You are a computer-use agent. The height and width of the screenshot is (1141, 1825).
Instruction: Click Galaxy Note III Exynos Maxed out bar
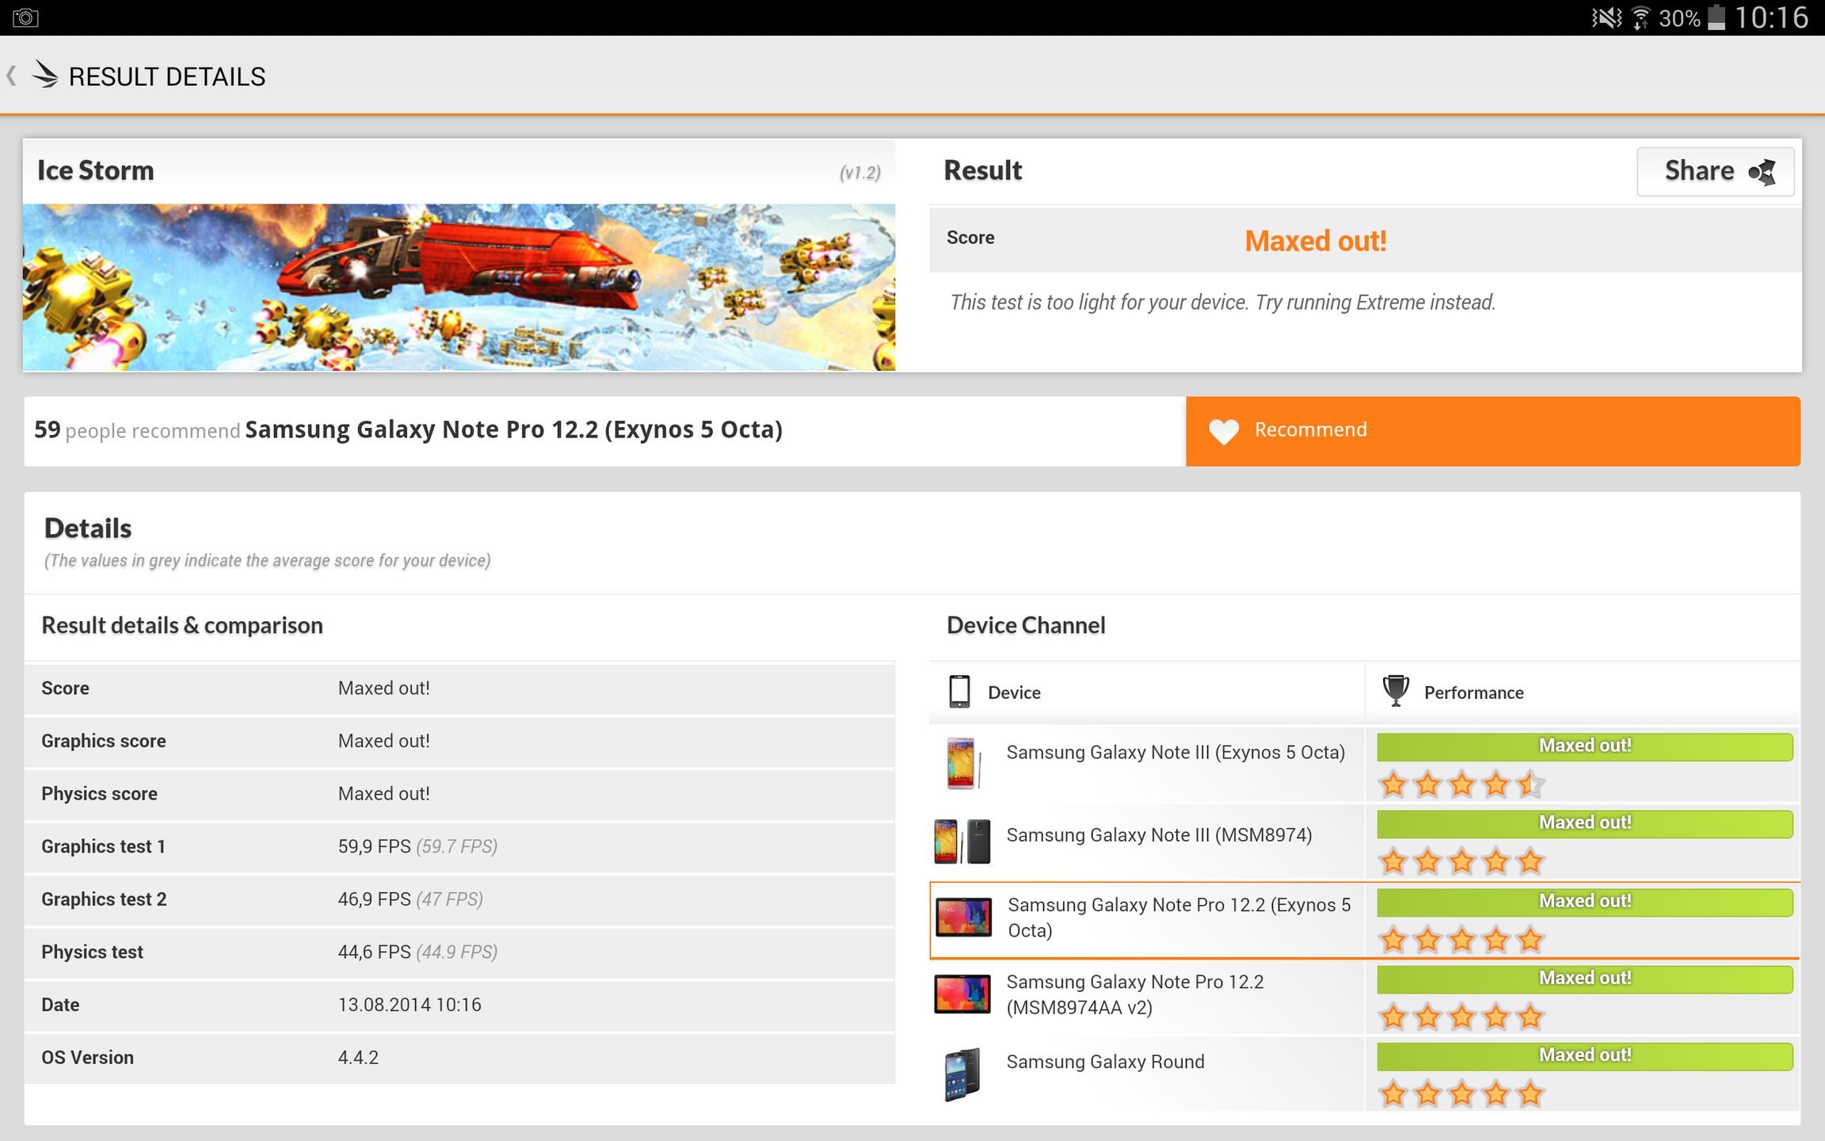pyautogui.click(x=1584, y=746)
